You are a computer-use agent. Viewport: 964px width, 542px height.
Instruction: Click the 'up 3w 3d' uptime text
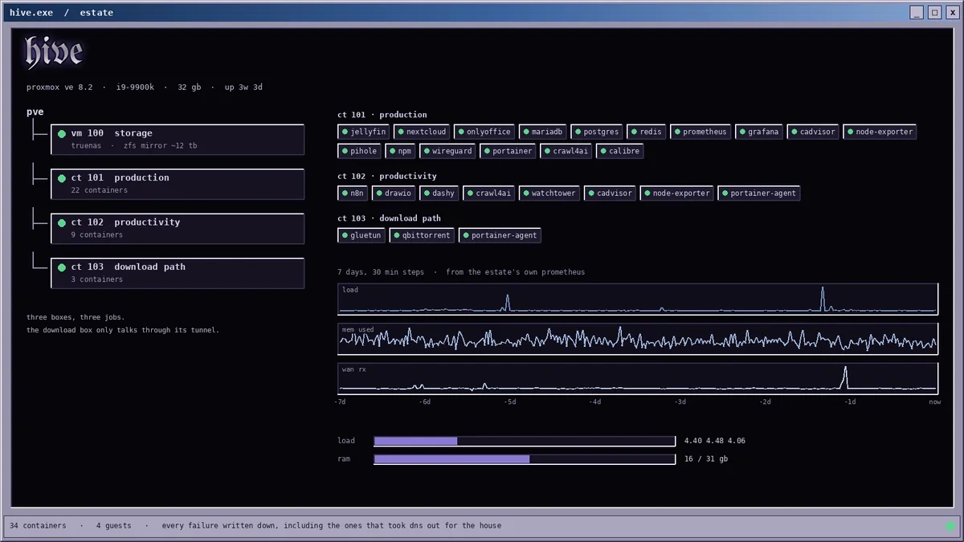coord(242,88)
